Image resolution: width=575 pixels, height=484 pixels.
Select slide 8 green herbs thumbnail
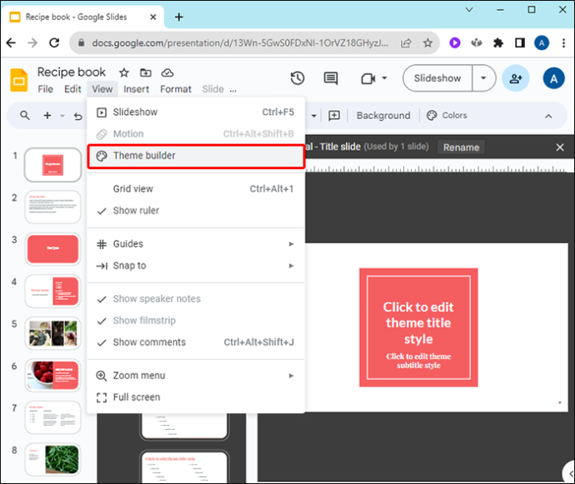[52, 460]
